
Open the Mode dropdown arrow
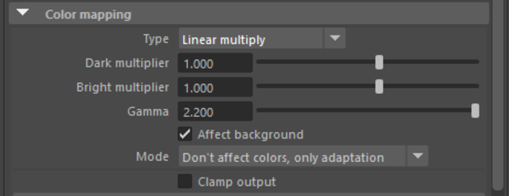click(x=418, y=156)
